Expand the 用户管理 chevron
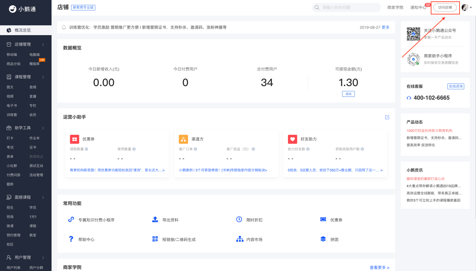The image size is (476, 271). coord(43,257)
